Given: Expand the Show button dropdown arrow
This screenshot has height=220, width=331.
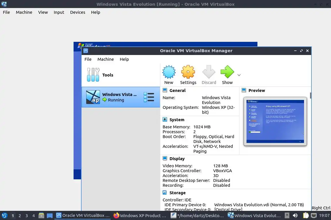Looking at the screenshot, I should (x=239, y=75).
